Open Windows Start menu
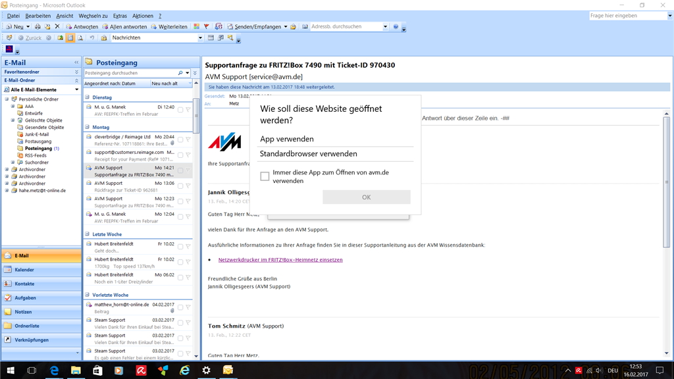The image size is (674, 379). coord(11,370)
